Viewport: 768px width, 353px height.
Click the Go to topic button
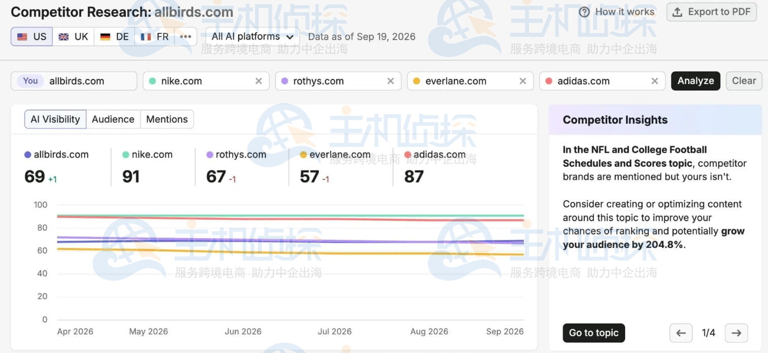coord(594,333)
